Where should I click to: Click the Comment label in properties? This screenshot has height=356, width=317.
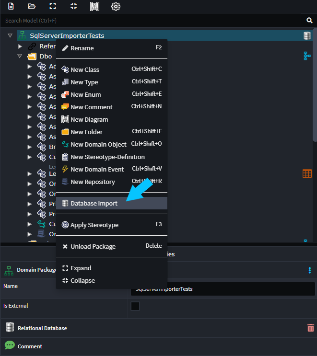click(30, 346)
